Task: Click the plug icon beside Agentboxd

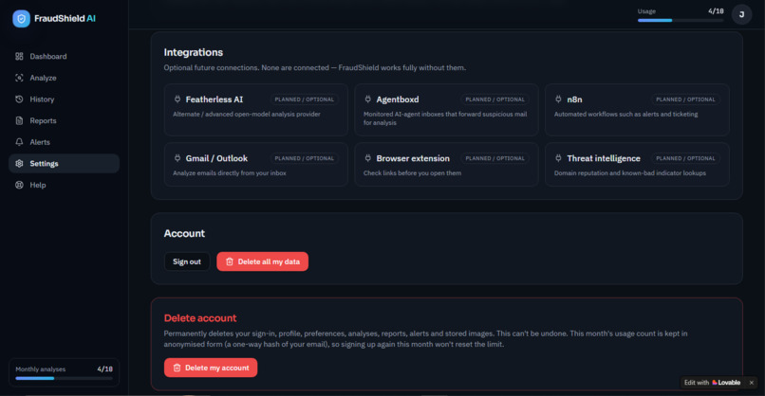Action: tap(368, 99)
